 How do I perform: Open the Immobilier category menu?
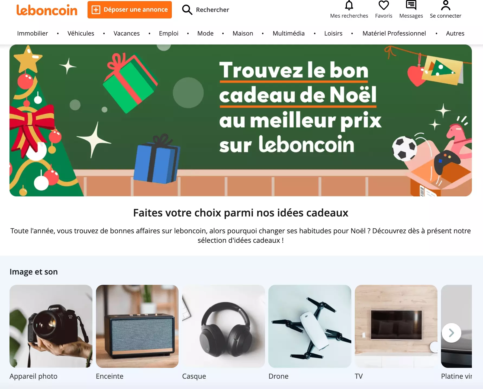(33, 33)
